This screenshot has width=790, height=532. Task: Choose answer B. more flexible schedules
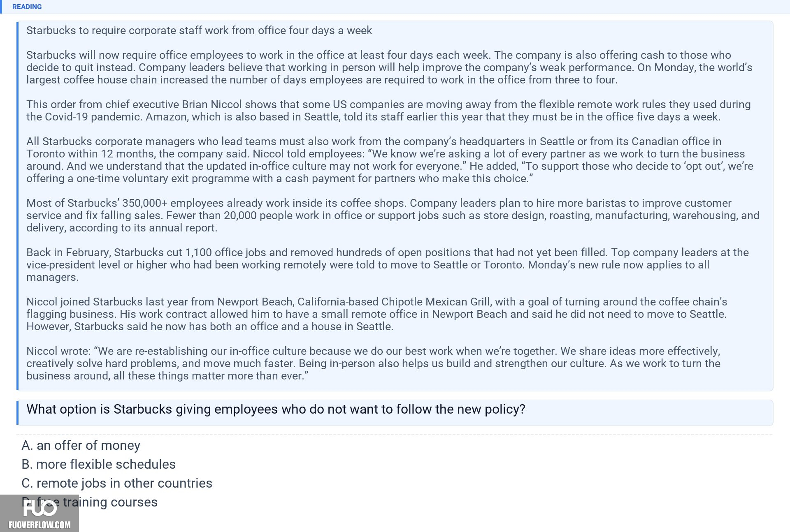pos(98,464)
